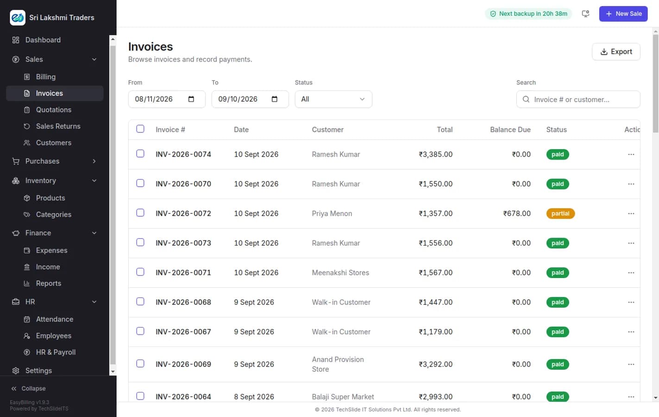Click the partial status badge for Priya Menon

pos(560,214)
